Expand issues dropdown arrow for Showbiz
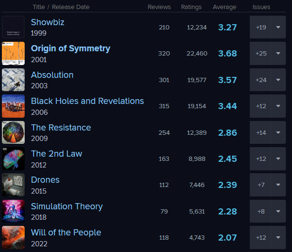The width and height of the screenshot is (292, 252). coord(278,27)
